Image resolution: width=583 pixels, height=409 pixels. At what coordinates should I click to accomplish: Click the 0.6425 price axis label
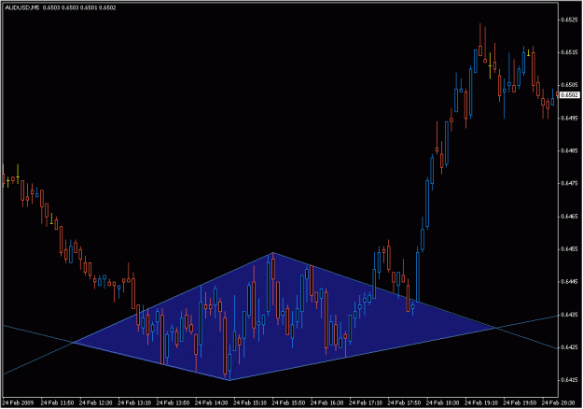pyautogui.click(x=569, y=347)
